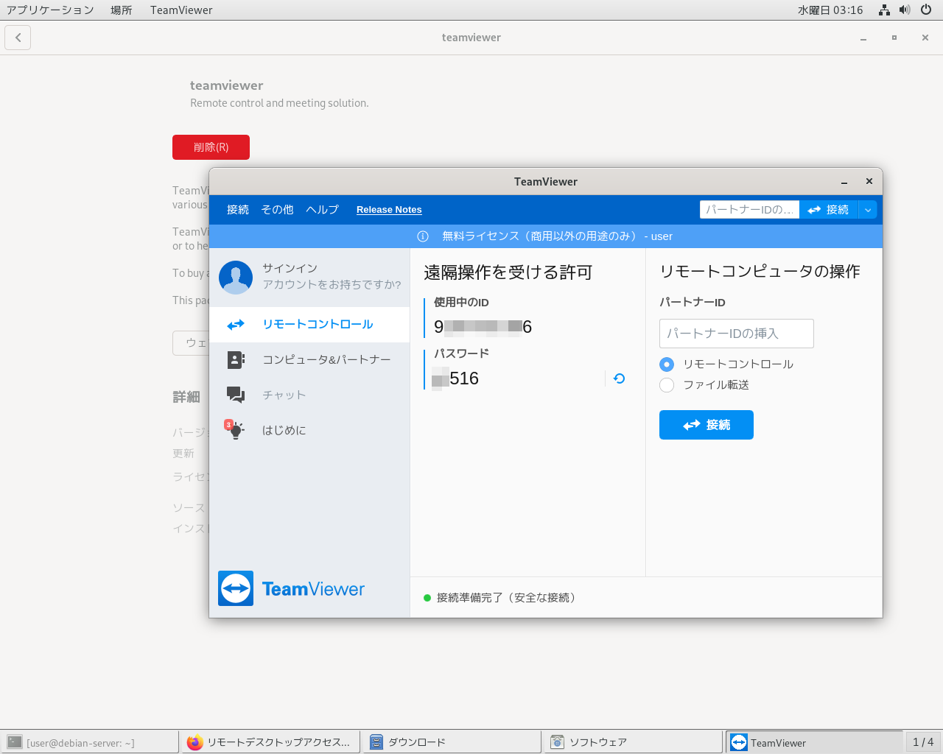
Task: Click the パートナーIDの挿入 input field
Action: coord(736,334)
